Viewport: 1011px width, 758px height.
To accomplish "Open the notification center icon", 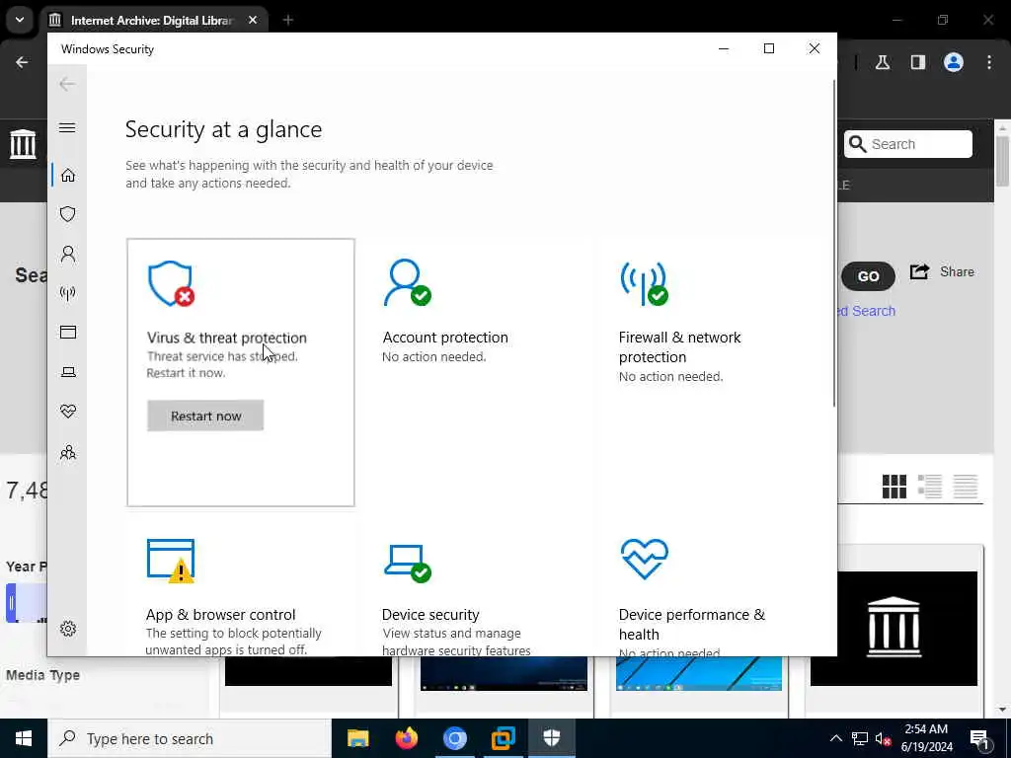I will point(979,739).
